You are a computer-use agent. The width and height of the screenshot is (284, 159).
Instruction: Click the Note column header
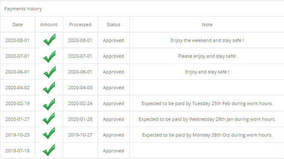pyautogui.click(x=207, y=24)
